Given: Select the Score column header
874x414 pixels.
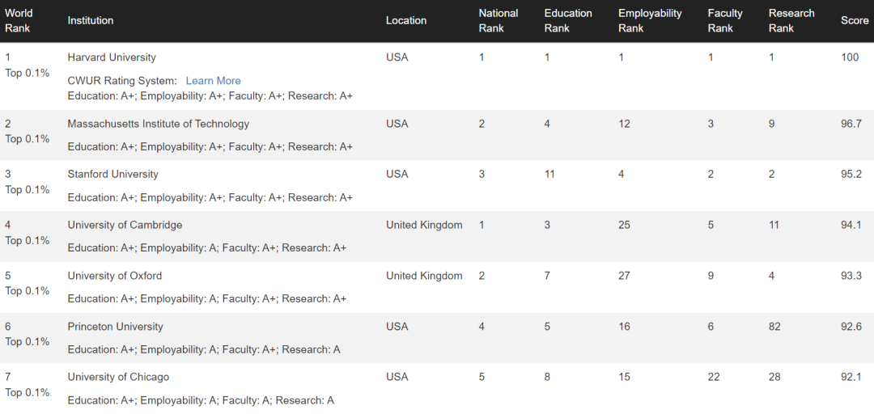Looking at the screenshot, I should pyautogui.click(x=855, y=20).
